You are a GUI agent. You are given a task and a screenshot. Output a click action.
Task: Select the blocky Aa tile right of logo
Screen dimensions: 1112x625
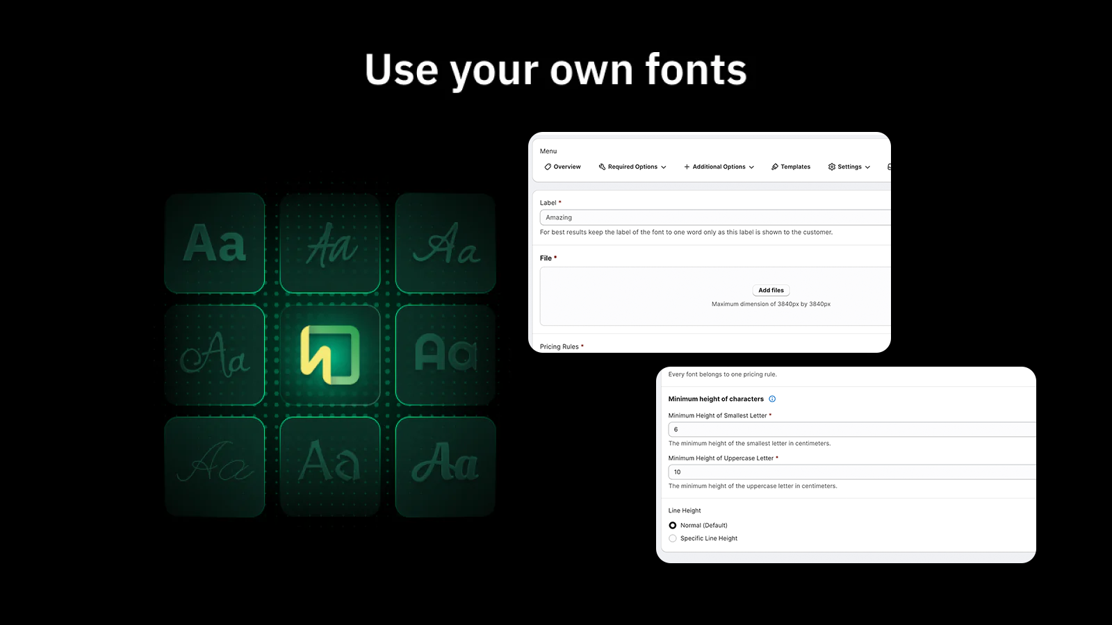(445, 355)
